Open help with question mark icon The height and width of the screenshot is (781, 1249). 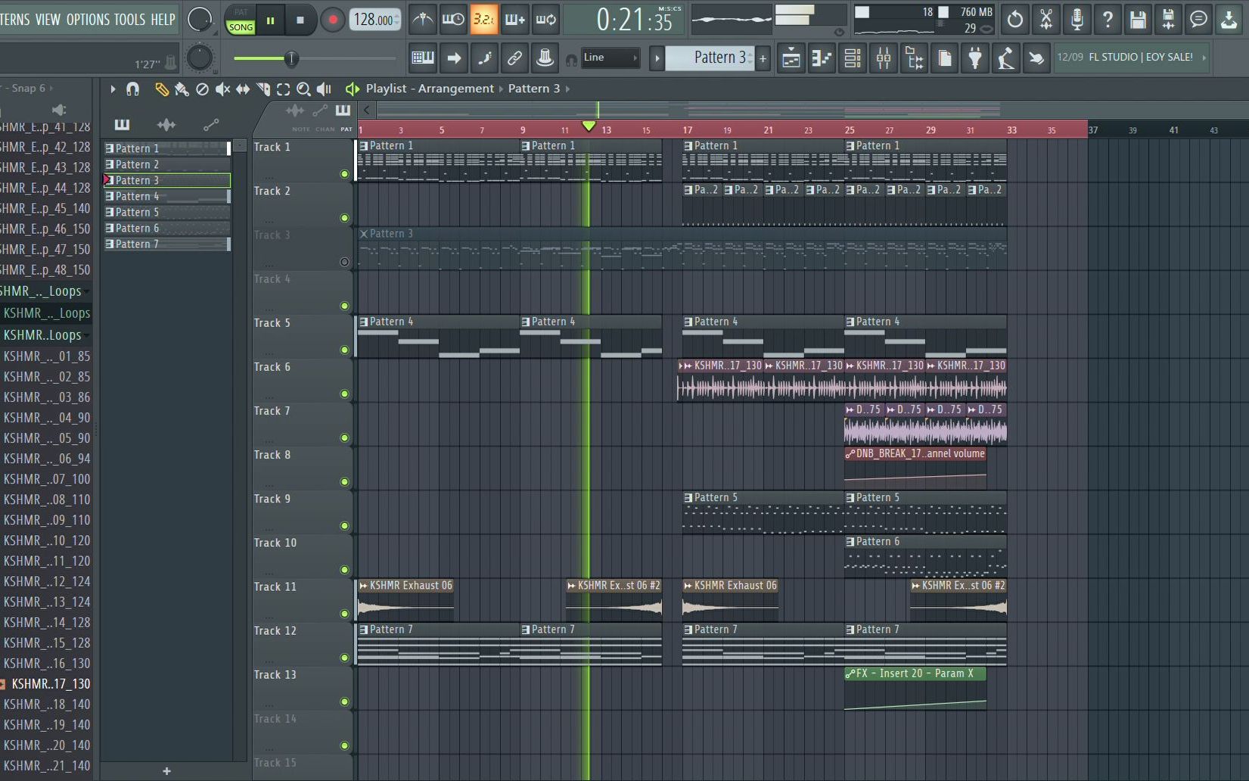click(1108, 20)
